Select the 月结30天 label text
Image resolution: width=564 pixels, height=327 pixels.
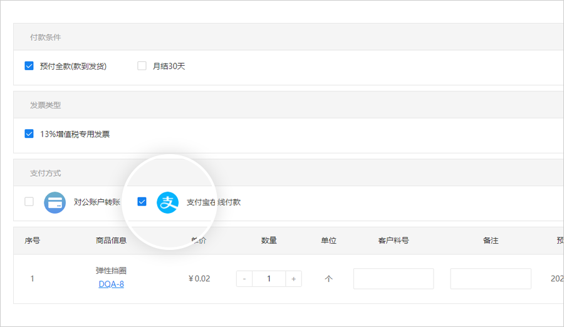click(169, 66)
